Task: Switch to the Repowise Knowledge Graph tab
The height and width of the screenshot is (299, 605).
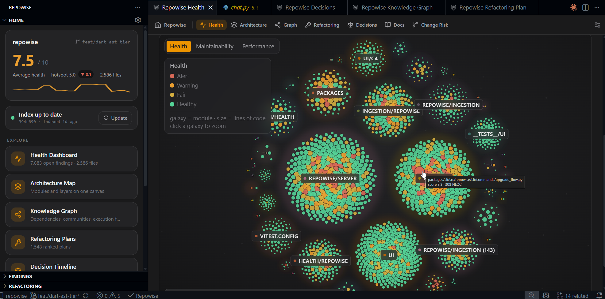Action: 396,7
